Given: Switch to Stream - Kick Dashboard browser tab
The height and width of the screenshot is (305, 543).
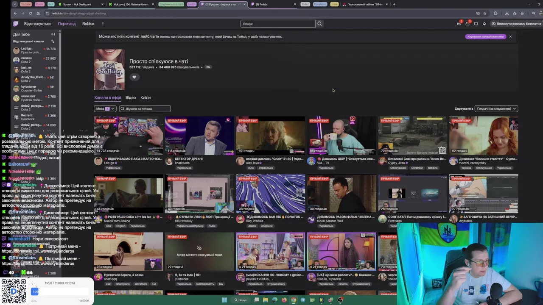Looking at the screenshot, I should pyautogui.click(x=81, y=4).
